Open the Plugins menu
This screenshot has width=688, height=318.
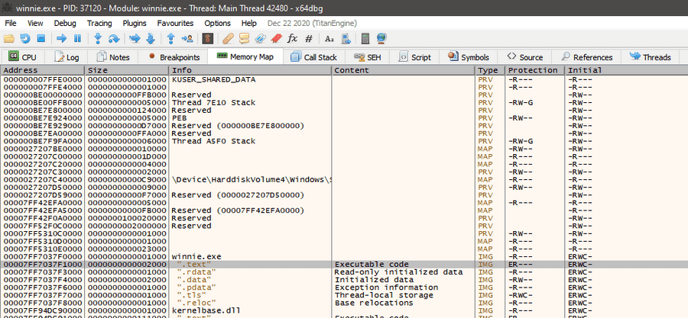(135, 23)
